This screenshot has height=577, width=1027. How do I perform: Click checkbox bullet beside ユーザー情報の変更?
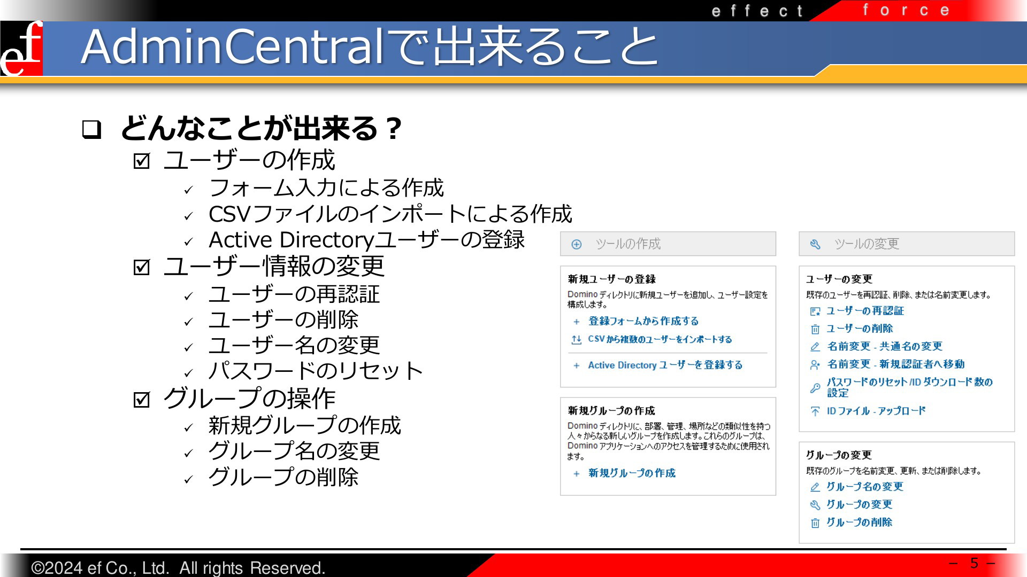[x=142, y=267]
